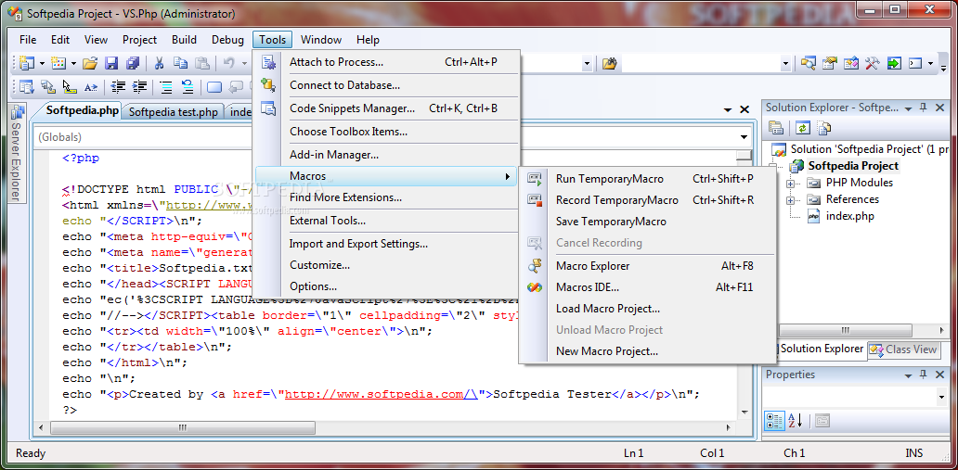Click the Command Window toolbar icon
Image resolution: width=958 pixels, height=470 pixels.
tap(914, 63)
